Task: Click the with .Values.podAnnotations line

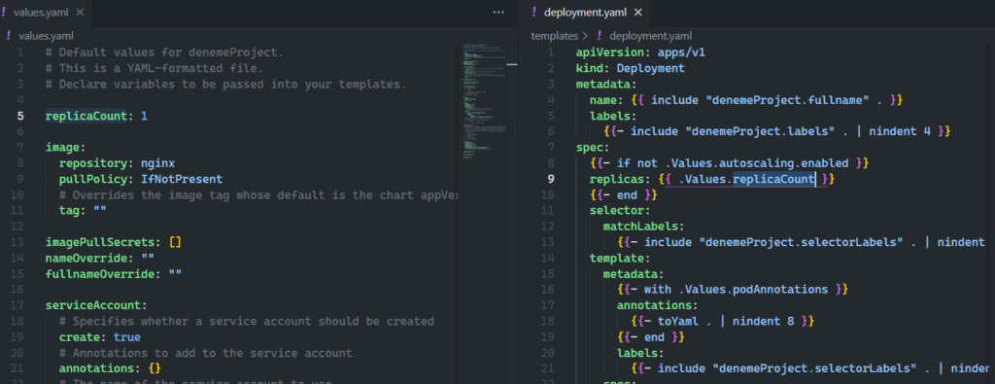Action: [x=733, y=290]
